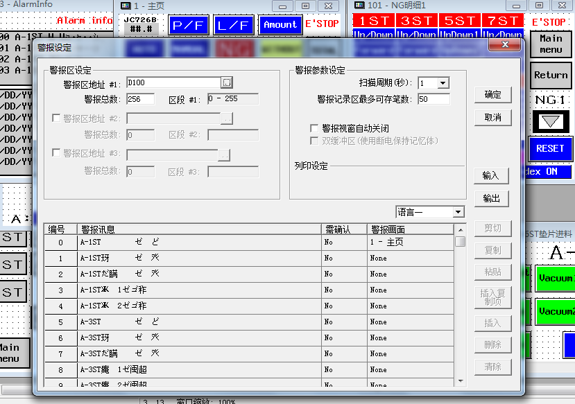Click the browse button beside address #1
This screenshot has width=575, height=404.
point(227,82)
